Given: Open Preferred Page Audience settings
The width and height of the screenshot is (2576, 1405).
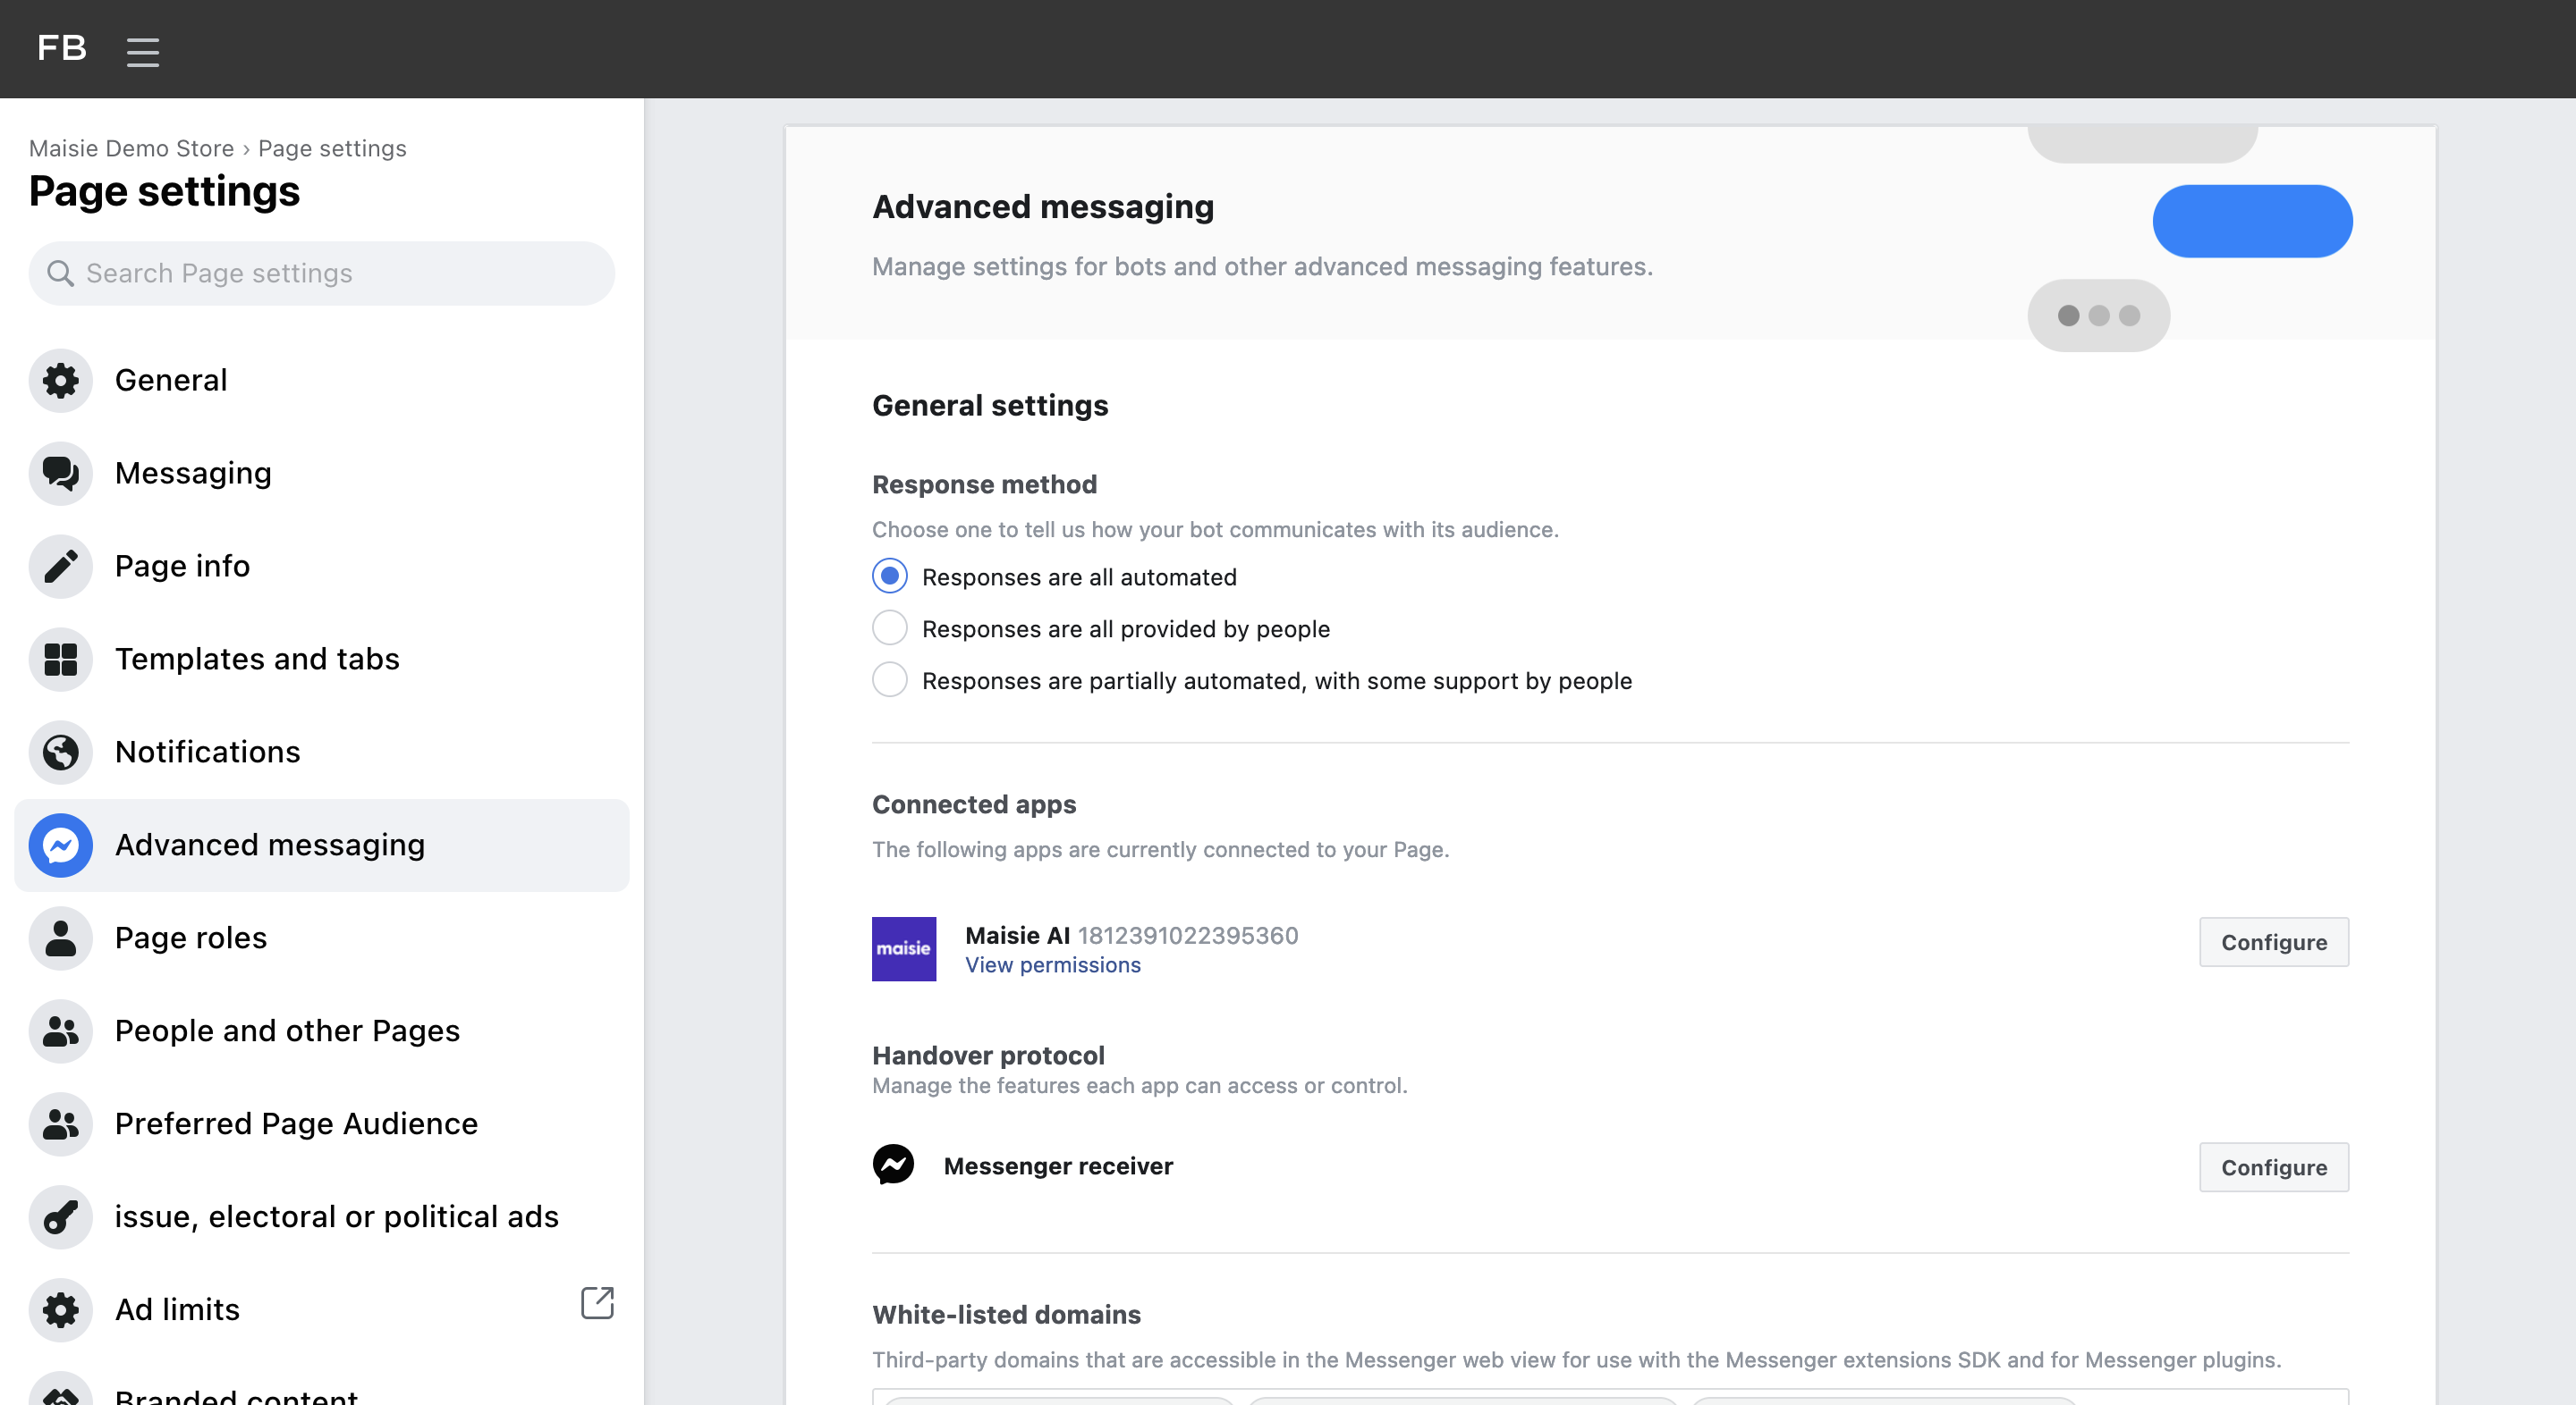Looking at the screenshot, I should tap(296, 1124).
